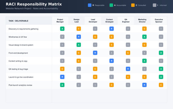Screen dimensions: 173x109
Task: Click the Front-end development row label
Action: click(18, 53)
